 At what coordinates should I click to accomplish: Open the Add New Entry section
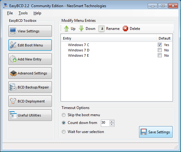[30, 59]
